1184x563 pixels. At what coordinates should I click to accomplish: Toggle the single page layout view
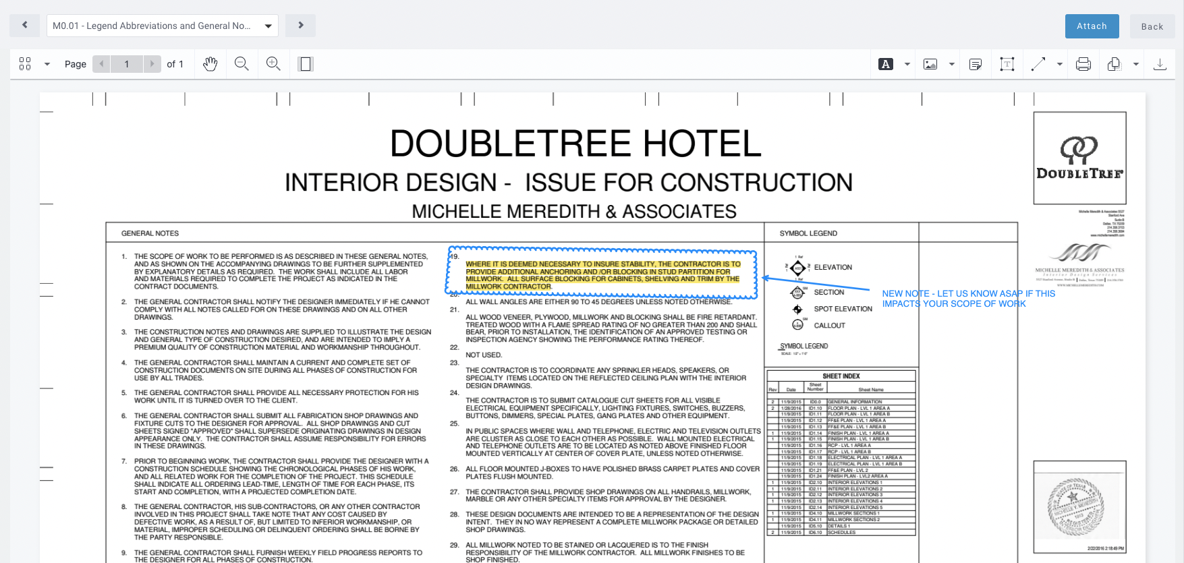306,64
